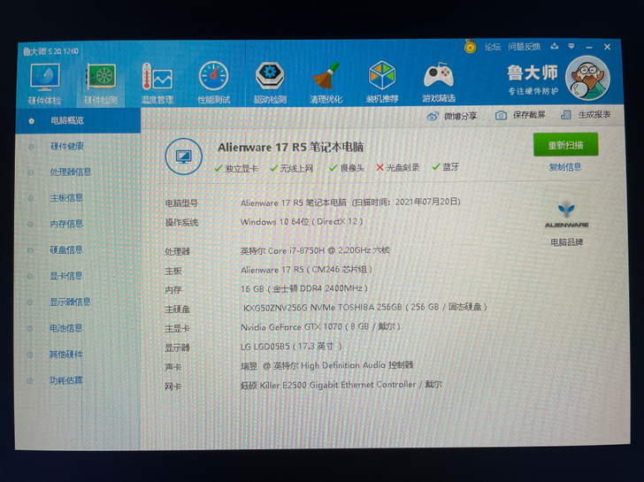This screenshot has height=482, width=644.
Task: Open the 硬件体检 hardware checkup icon
Action: coord(44,81)
